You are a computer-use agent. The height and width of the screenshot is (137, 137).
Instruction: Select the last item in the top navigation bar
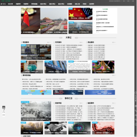[x=92, y=4]
